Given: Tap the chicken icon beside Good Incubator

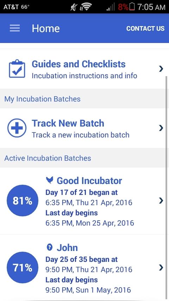Looking at the screenshot, I should [50, 180].
